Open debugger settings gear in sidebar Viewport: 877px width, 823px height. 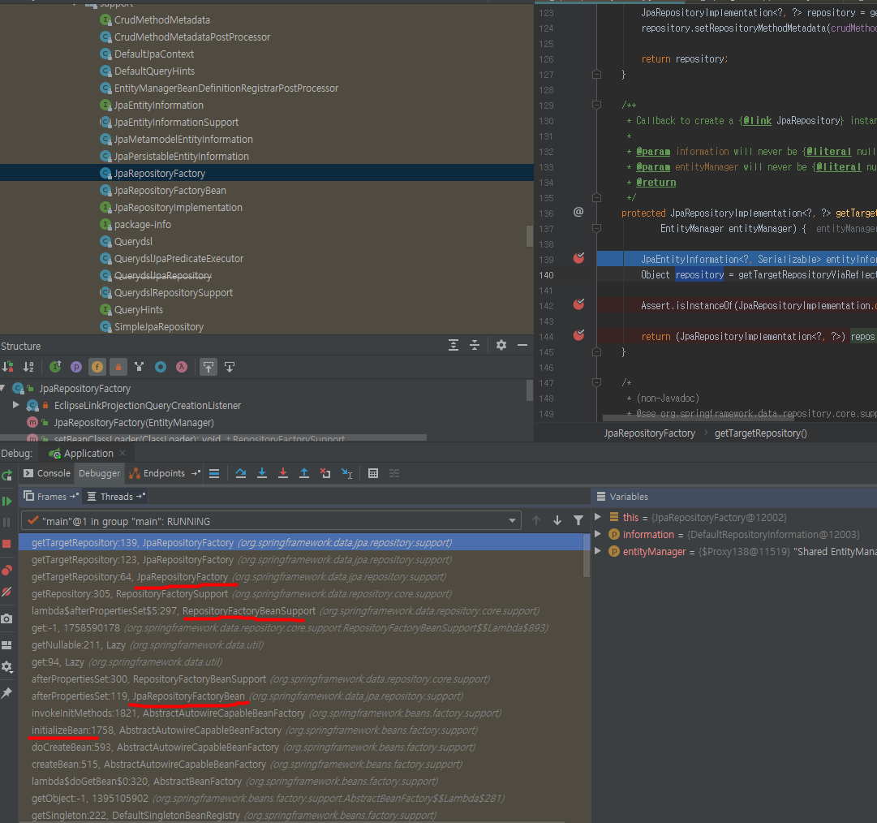[6, 667]
